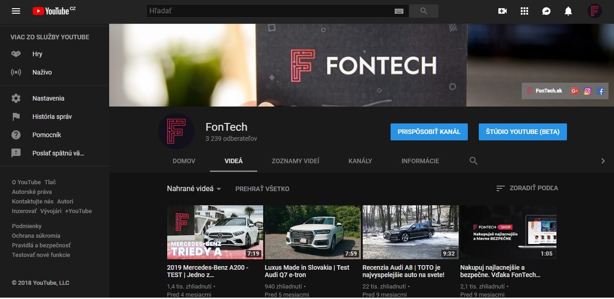The image size is (614, 299).
Task: Click the 'FonTech' channel name
Action: [227, 127]
